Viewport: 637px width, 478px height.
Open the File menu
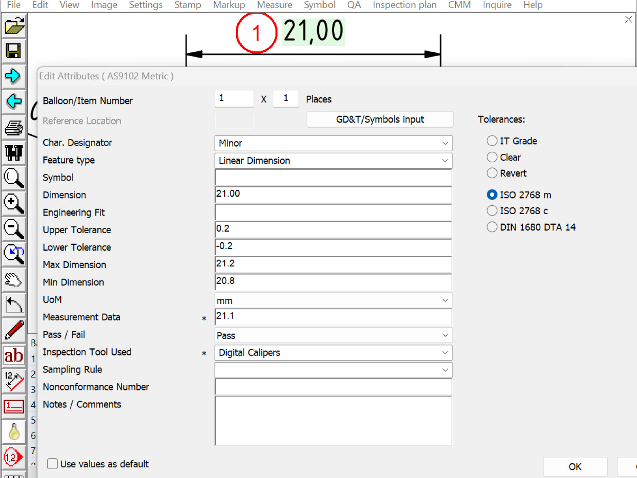[14, 5]
